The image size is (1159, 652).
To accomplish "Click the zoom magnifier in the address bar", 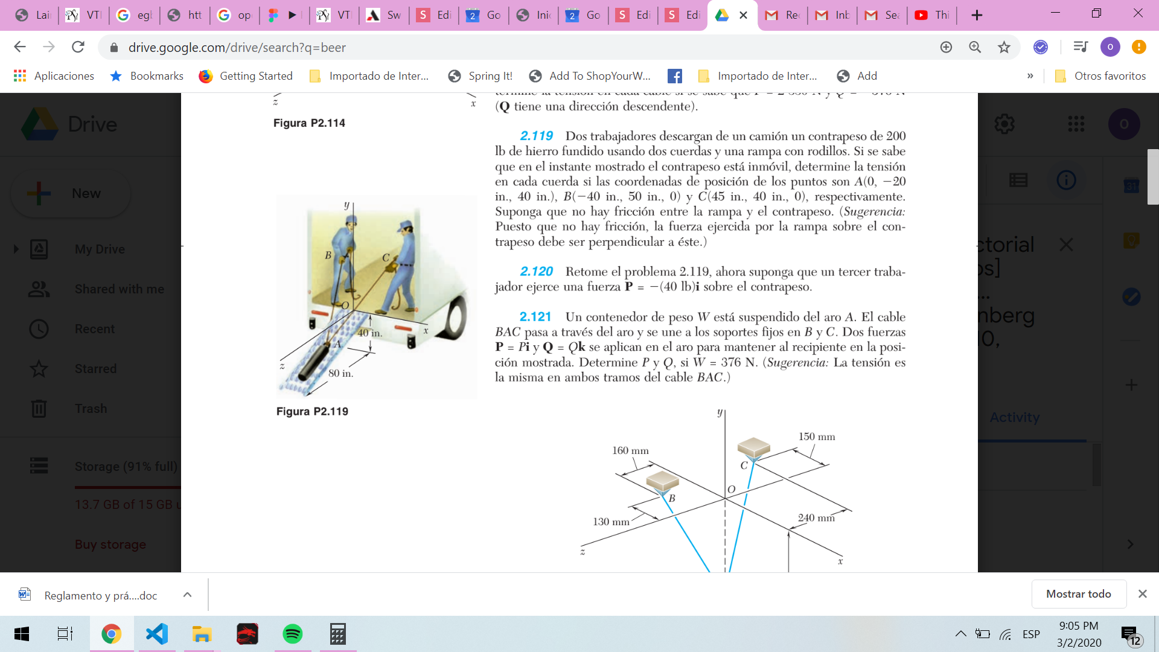I will pos(975,47).
